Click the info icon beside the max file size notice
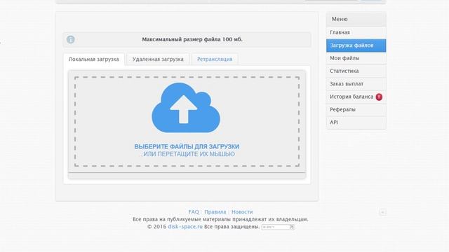Screen dimensions: 449x252 coord(71,39)
